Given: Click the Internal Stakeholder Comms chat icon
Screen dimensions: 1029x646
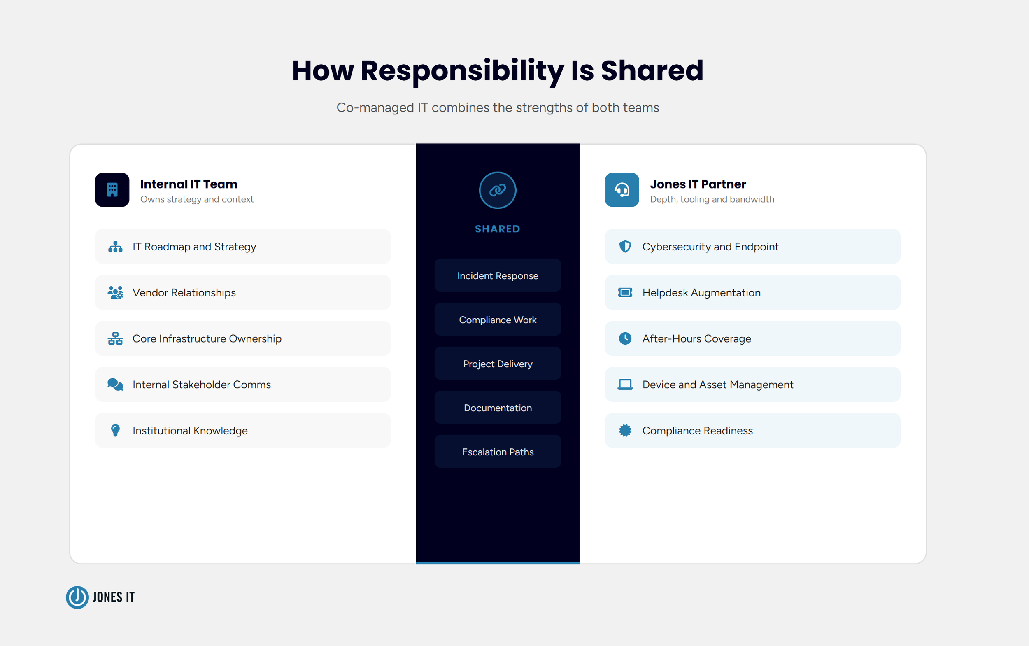Looking at the screenshot, I should pos(115,385).
